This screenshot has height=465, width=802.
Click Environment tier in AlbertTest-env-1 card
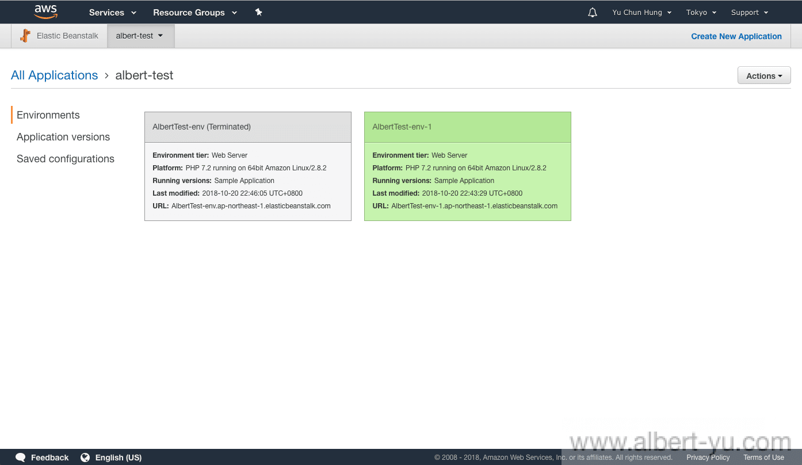(x=420, y=155)
